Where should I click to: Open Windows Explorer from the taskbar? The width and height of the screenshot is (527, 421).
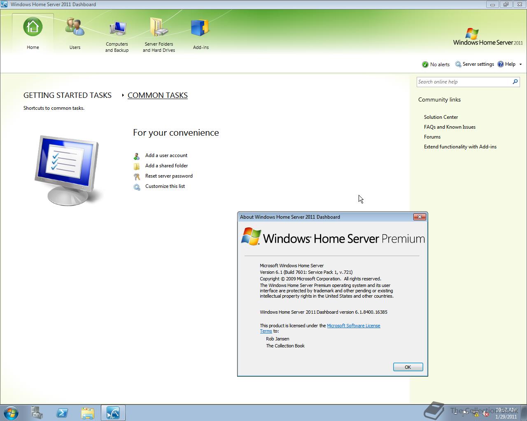88,413
